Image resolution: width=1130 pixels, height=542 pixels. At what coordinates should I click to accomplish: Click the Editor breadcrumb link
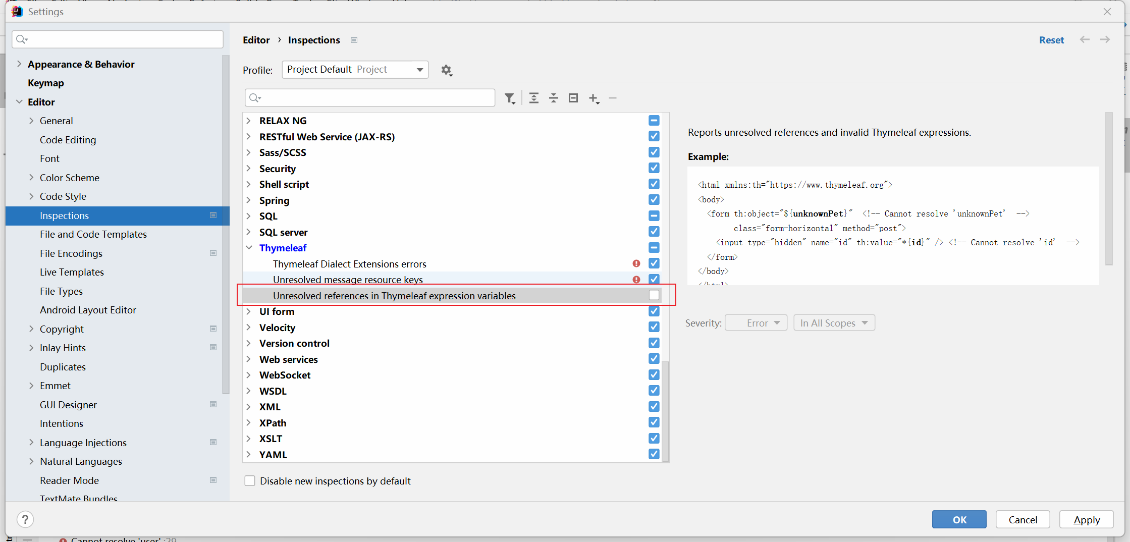256,40
